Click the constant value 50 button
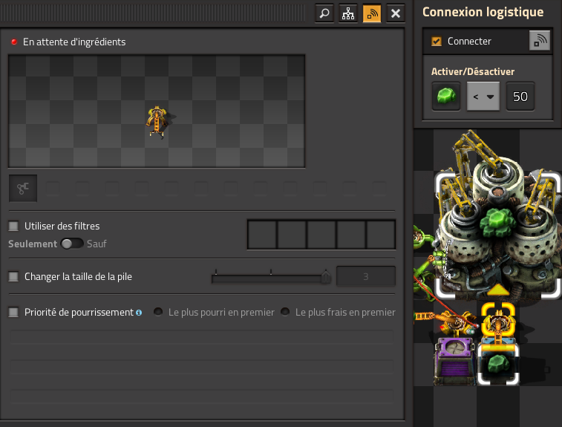The width and height of the screenshot is (562, 427). [520, 97]
